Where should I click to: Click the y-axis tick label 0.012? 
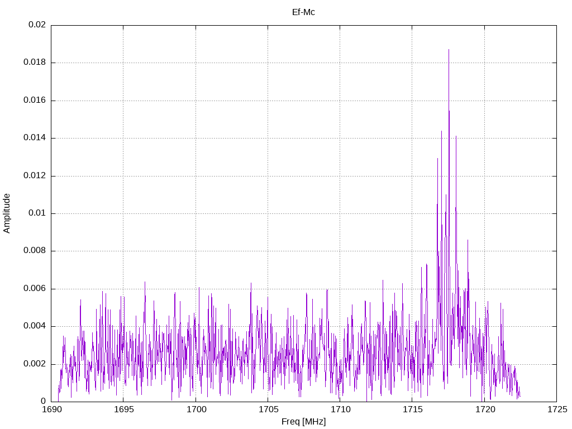click(35, 175)
